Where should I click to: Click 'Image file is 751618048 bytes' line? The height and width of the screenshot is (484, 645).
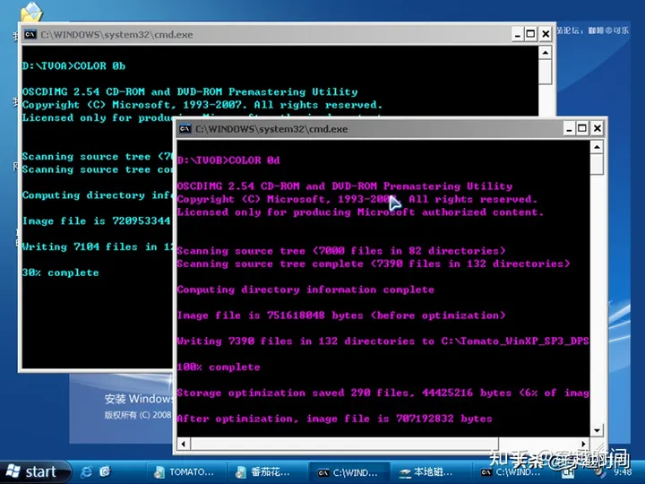point(341,315)
